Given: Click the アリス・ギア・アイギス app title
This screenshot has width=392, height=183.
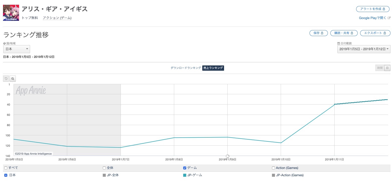Looking at the screenshot, I should pyautogui.click(x=55, y=9).
